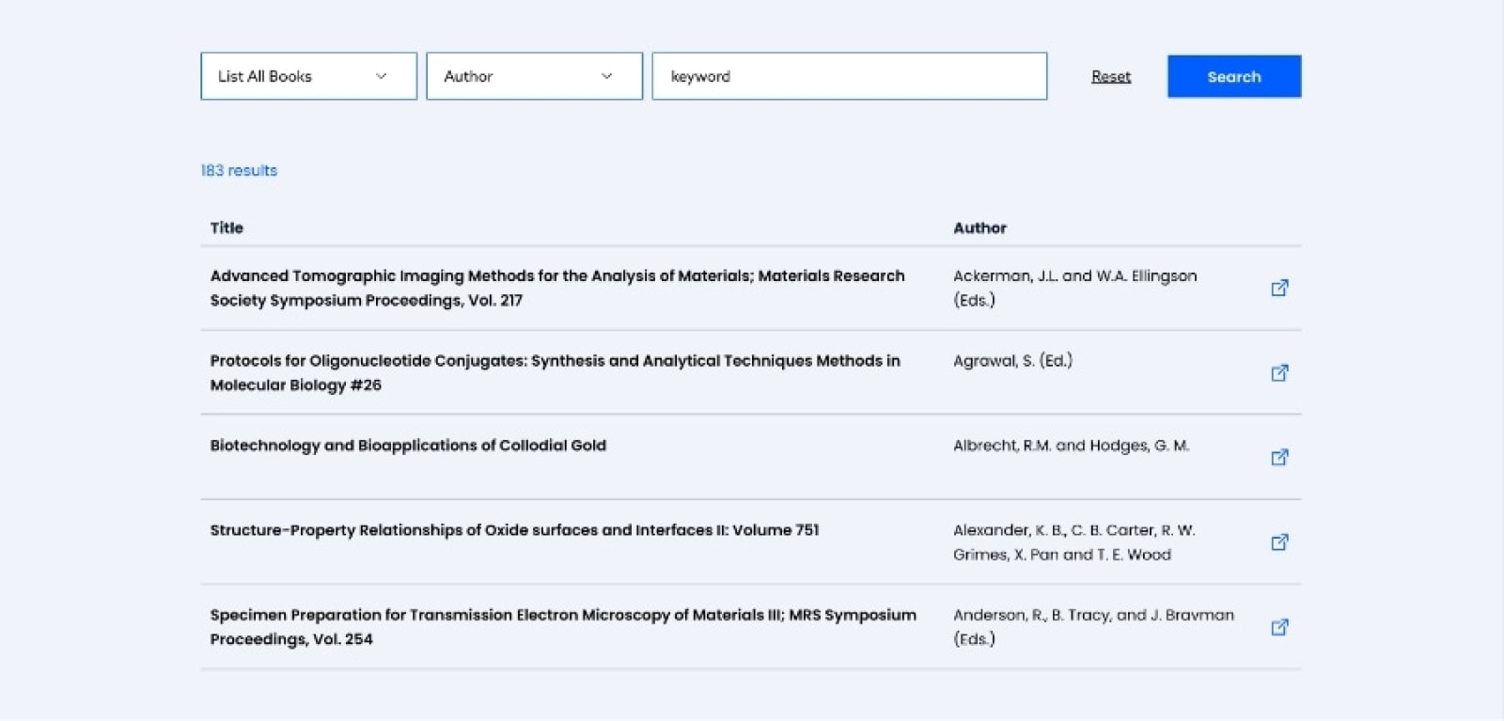Select author Agrawal, S. (Ed.)
Viewport: 1504px width, 721px height.
1012,360
